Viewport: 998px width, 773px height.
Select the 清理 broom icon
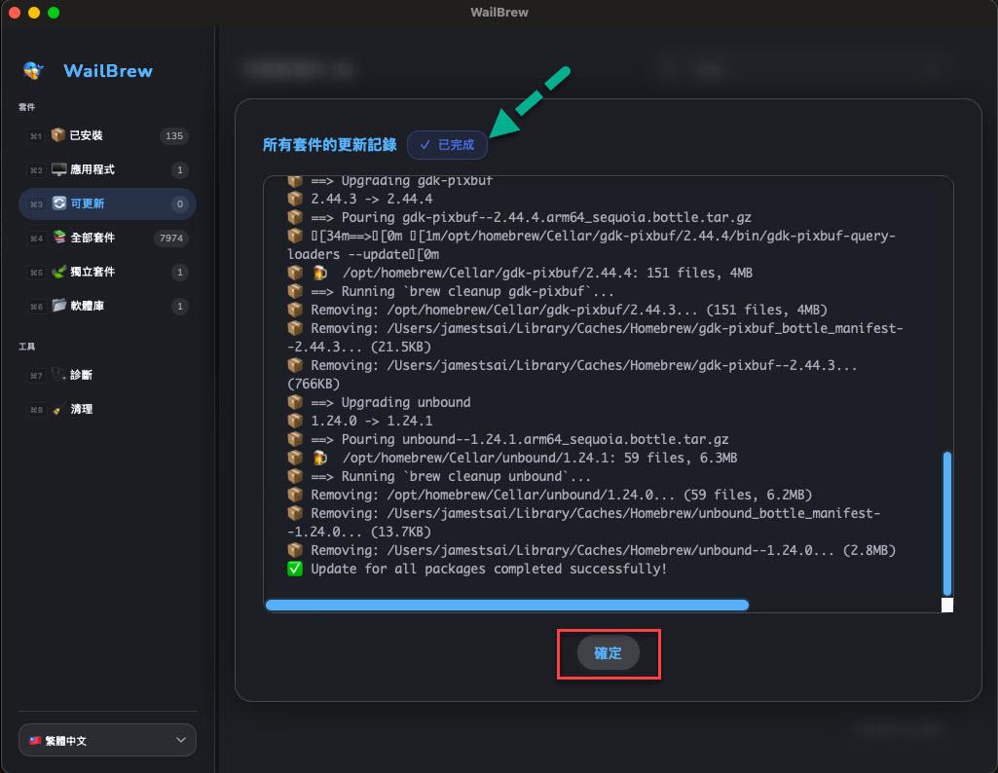tap(58, 409)
